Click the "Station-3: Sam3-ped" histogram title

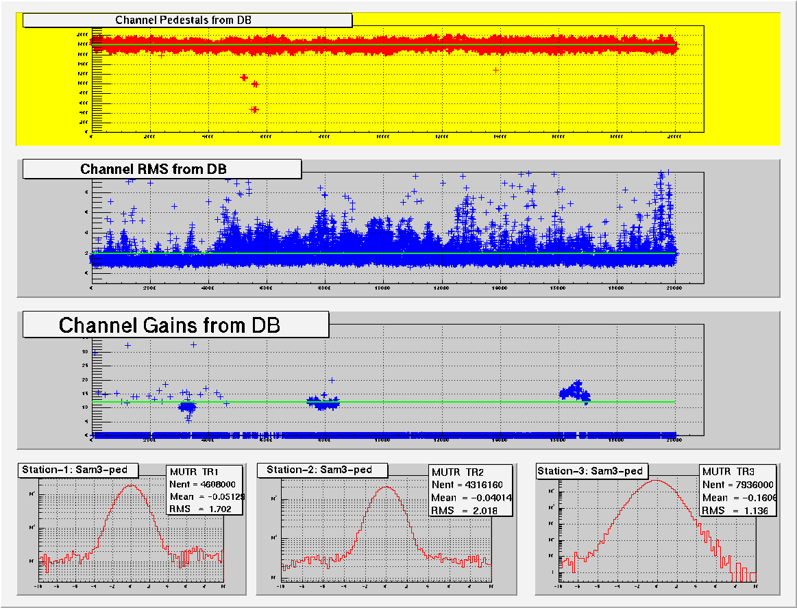tap(592, 471)
